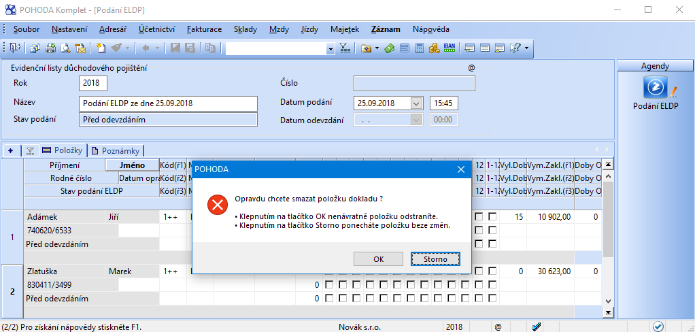This screenshot has width=695, height=332.
Task: Click the Rok field containing 2018
Action: (x=93, y=83)
